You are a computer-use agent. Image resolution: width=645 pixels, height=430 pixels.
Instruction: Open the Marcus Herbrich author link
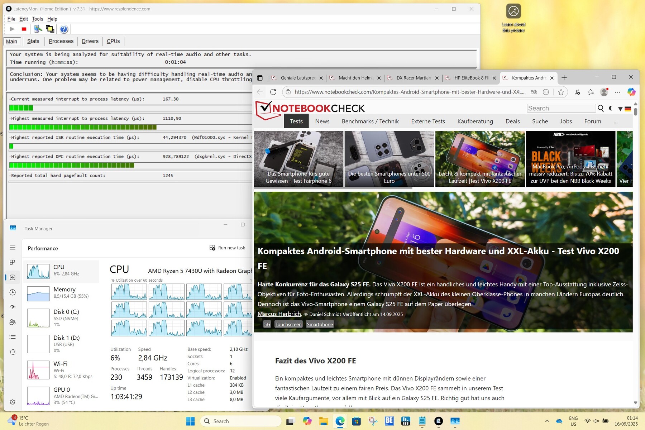click(279, 314)
